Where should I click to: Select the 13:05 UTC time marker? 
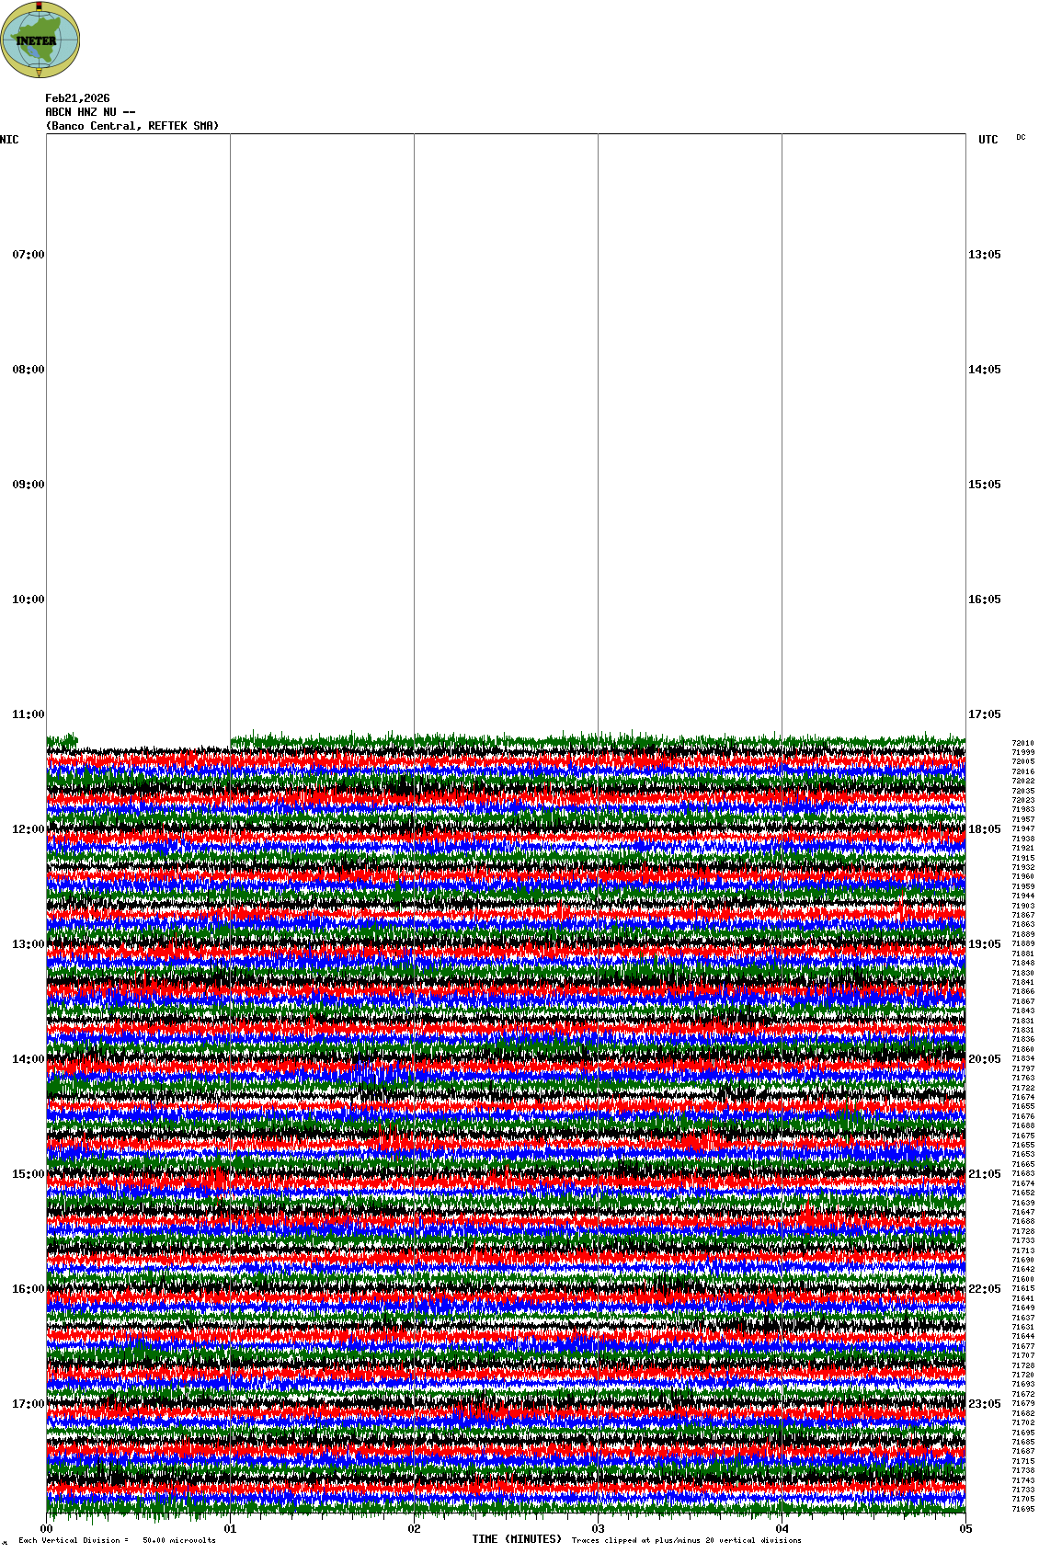pyautogui.click(x=984, y=255)
